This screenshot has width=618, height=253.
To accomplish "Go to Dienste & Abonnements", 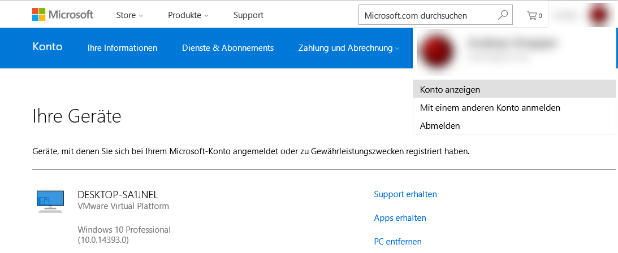I will point(228,48).
